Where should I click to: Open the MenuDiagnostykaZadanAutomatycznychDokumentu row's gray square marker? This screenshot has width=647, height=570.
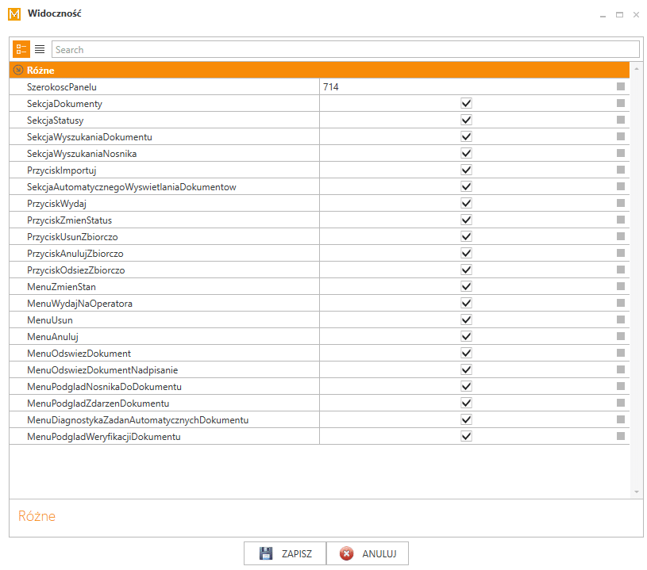621,419
